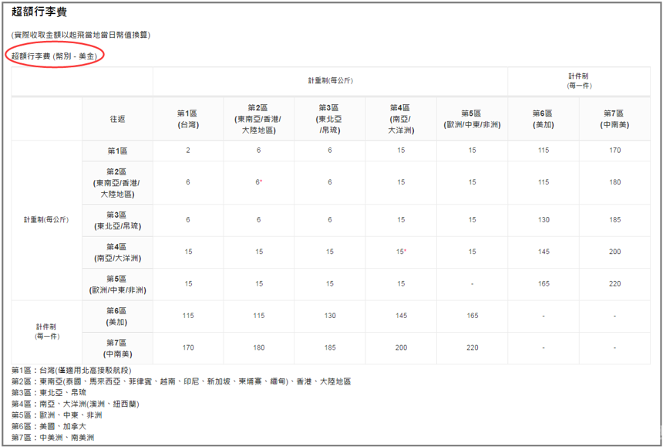Click footnote 第5區:歐洲、中東、非洲
Screen dimensions: 663x447
[56, 415]
